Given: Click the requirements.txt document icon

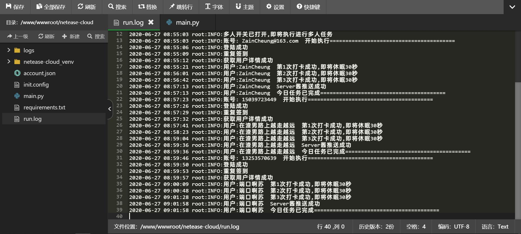Looking at the screenshot, I should [17, 107].
